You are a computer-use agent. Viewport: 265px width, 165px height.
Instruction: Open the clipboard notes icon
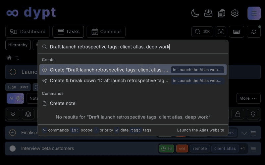pyautogui.click(x=221, y=13)
